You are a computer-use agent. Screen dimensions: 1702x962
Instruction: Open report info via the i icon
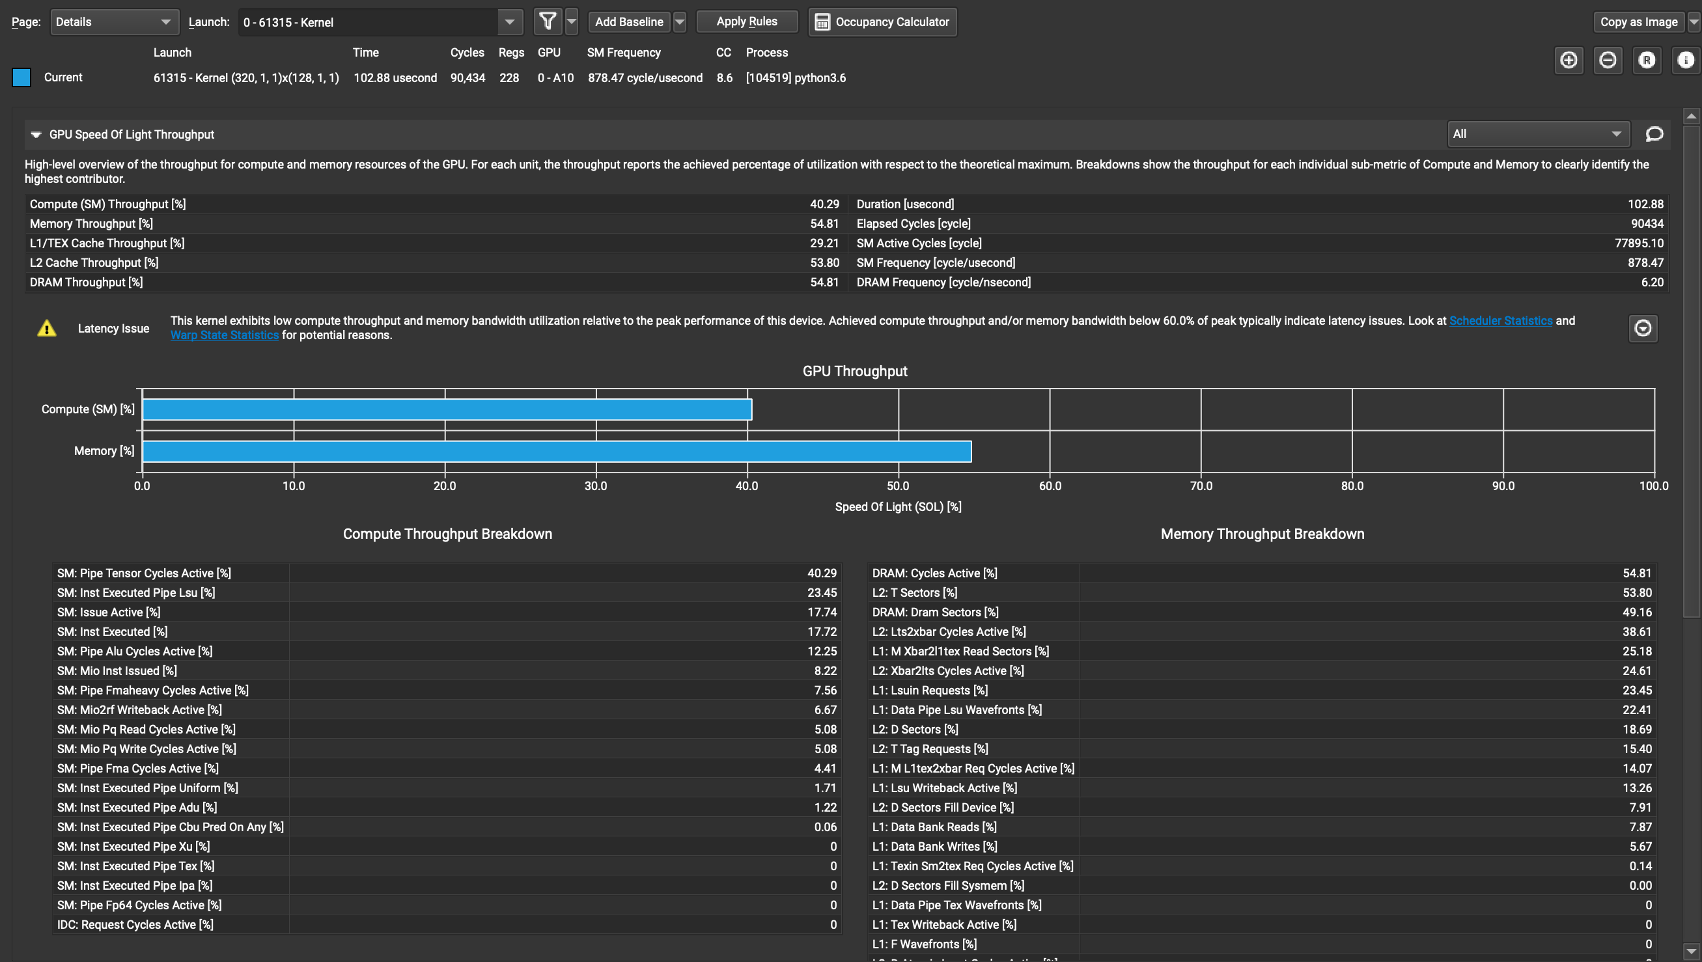point(1685,60)
